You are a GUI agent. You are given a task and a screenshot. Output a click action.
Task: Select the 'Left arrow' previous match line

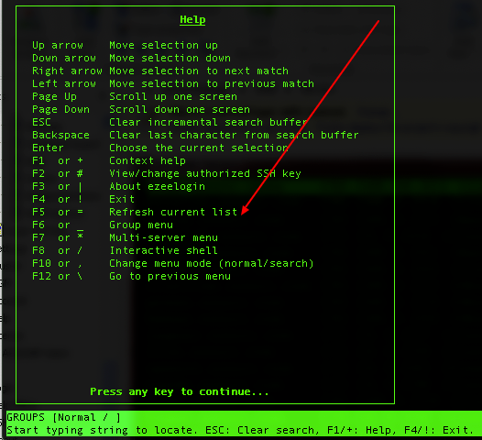[x=173, y=83]
